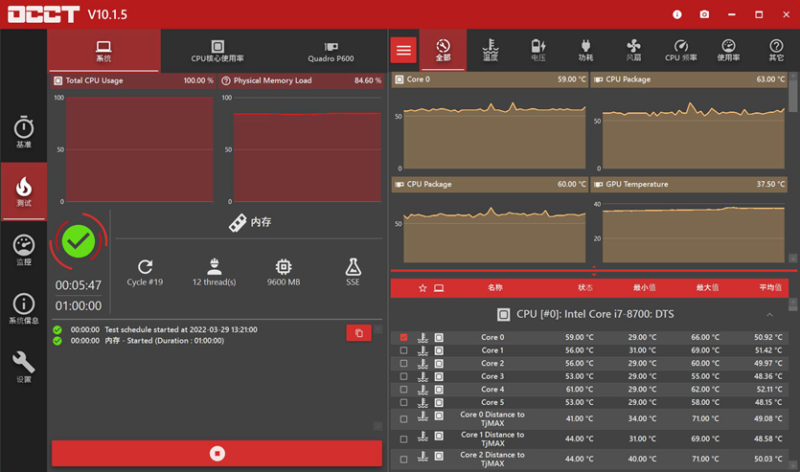Screen dimensions: 800x472
Task: Expand the Core 0 graph panel options
Action: tap(400, 79)
